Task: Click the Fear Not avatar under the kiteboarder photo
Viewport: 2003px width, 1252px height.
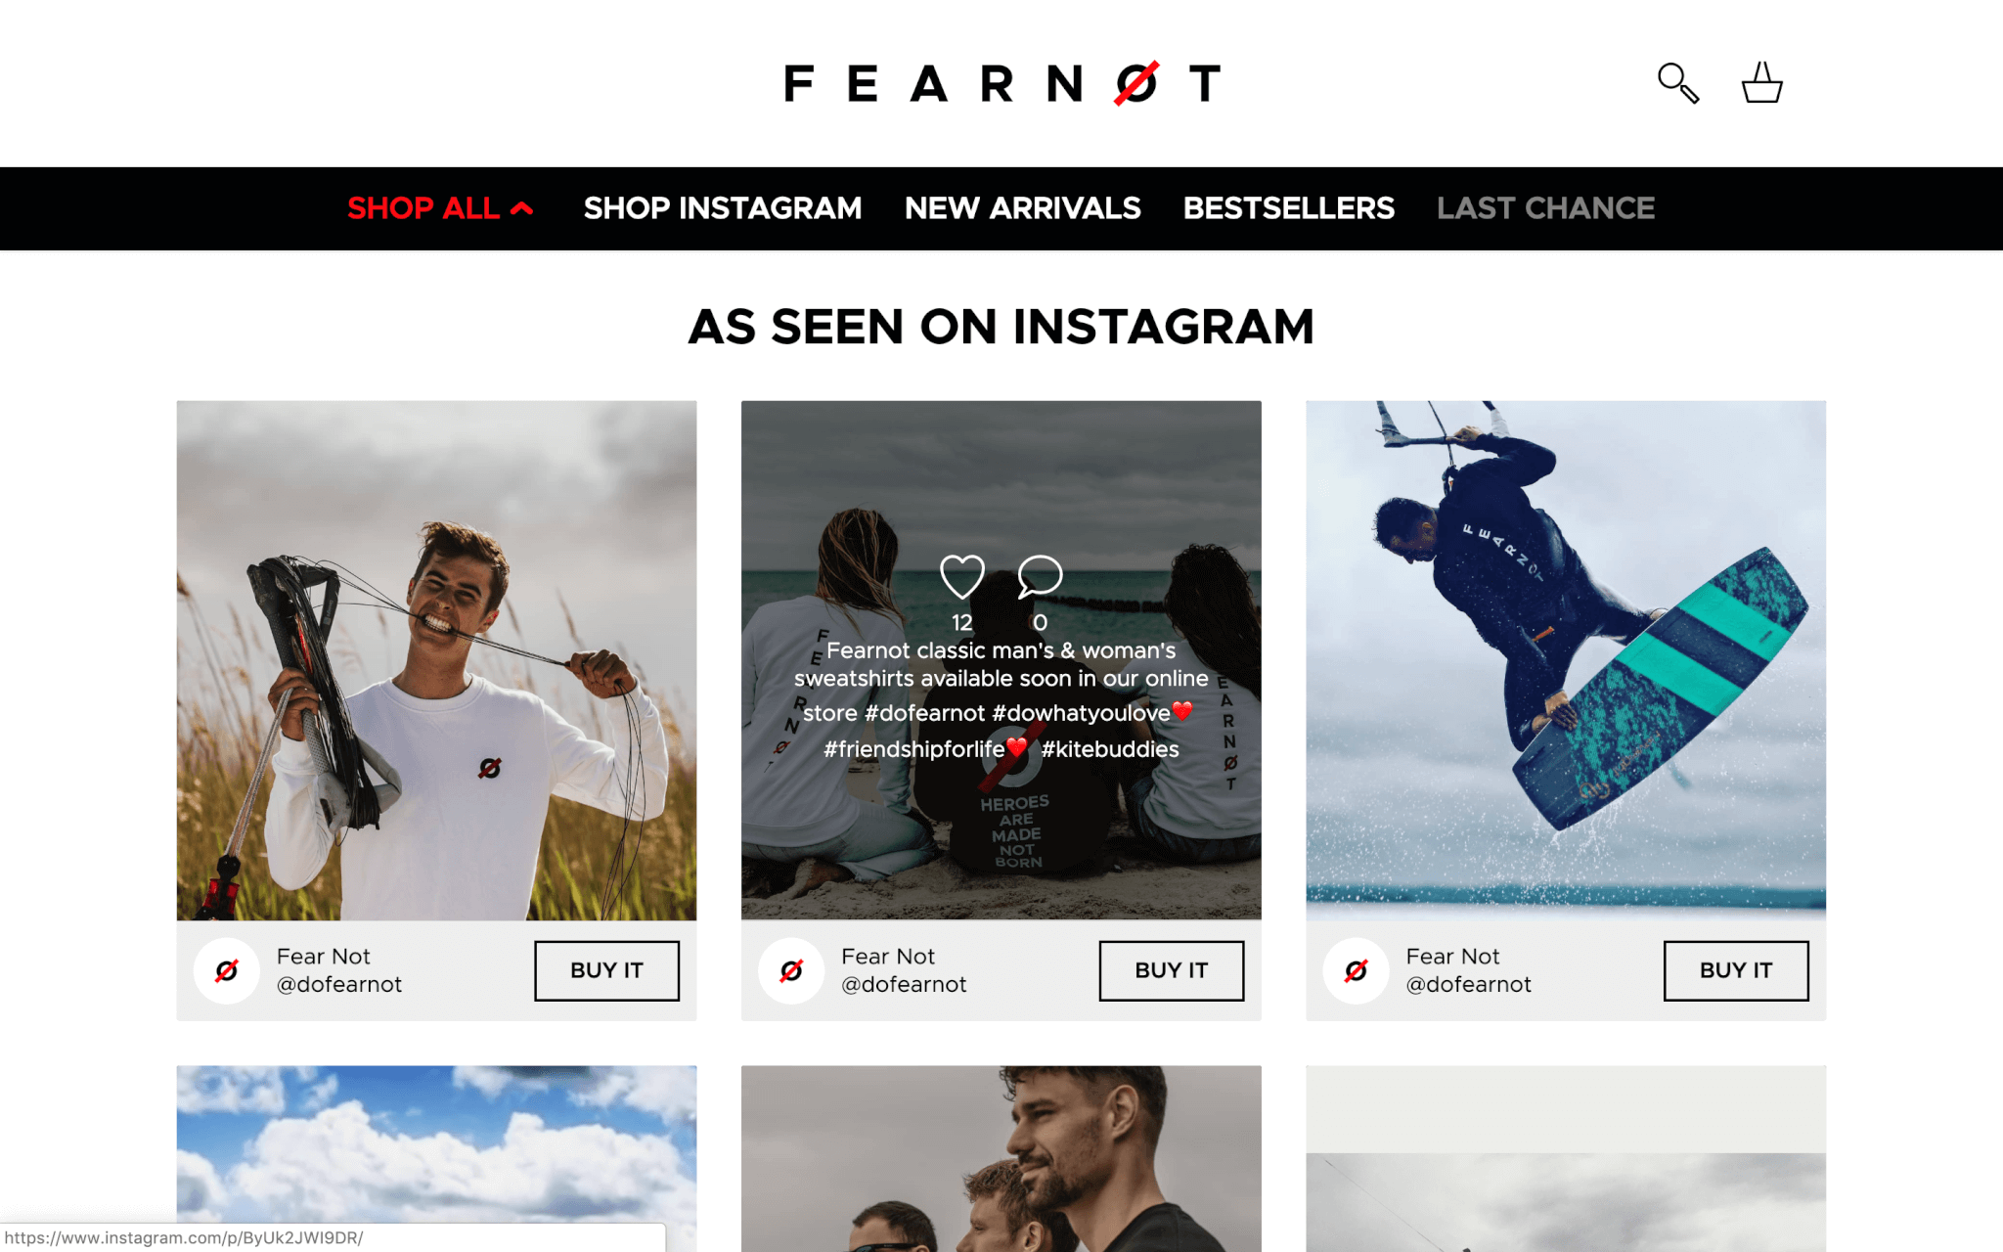Action: (x=1356, y=970)
